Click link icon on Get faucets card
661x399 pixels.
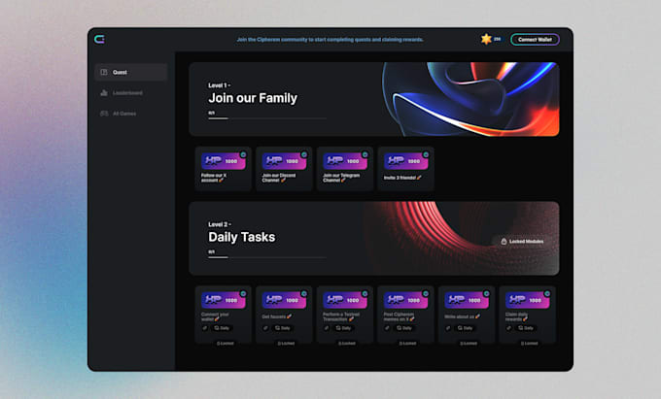265,328
